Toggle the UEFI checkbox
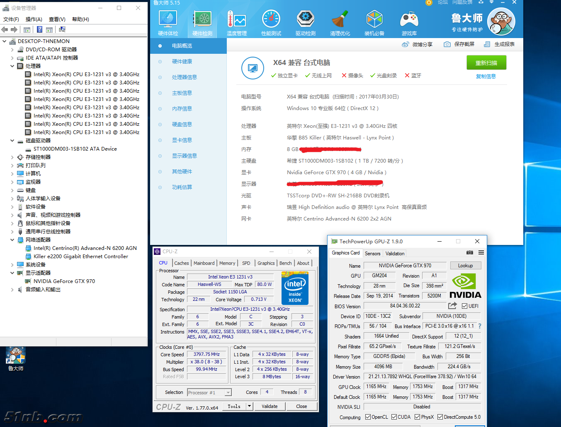561x427 pixels. [x=464, y=306]
